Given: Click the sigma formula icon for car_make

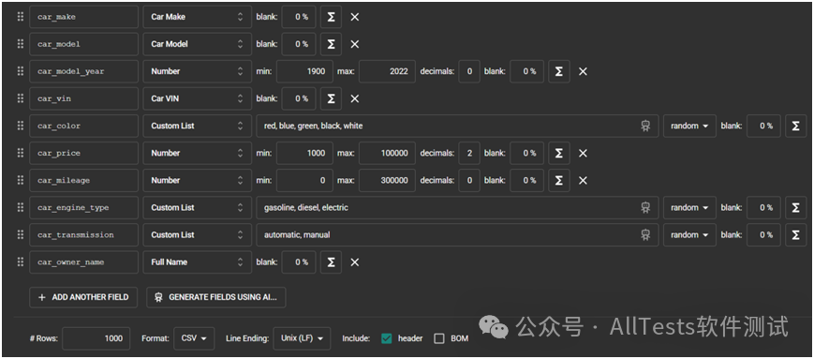Looking at the screenshot, I should [x=331, y=17].
